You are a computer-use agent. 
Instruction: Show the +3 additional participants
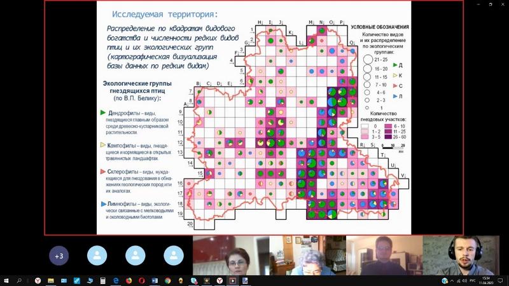coord(59,255)
